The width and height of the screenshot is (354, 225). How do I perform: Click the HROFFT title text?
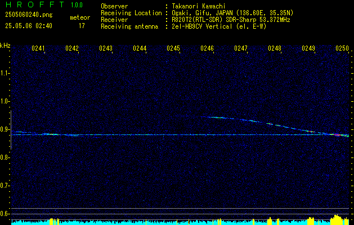click(x=35, y=4)
